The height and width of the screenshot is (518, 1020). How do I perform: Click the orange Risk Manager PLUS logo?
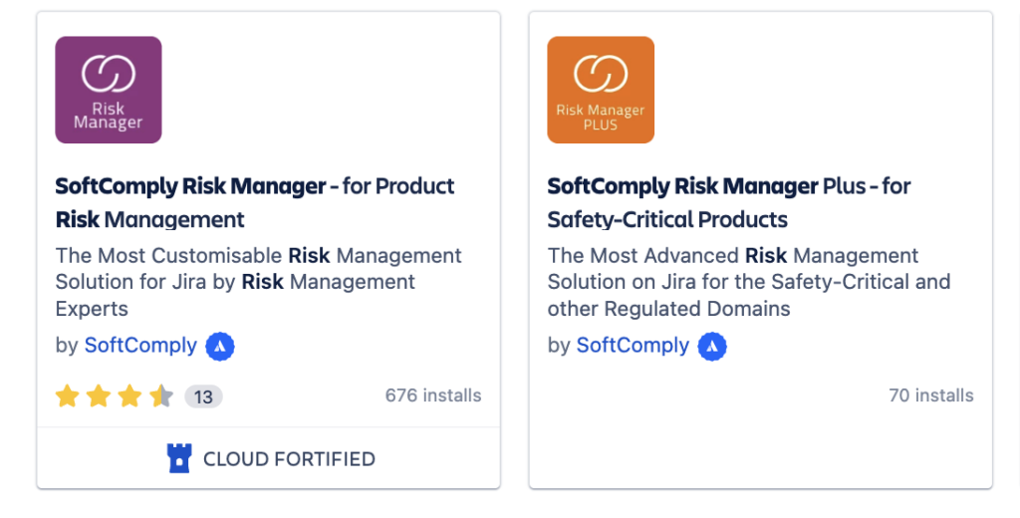coord(601,90)
